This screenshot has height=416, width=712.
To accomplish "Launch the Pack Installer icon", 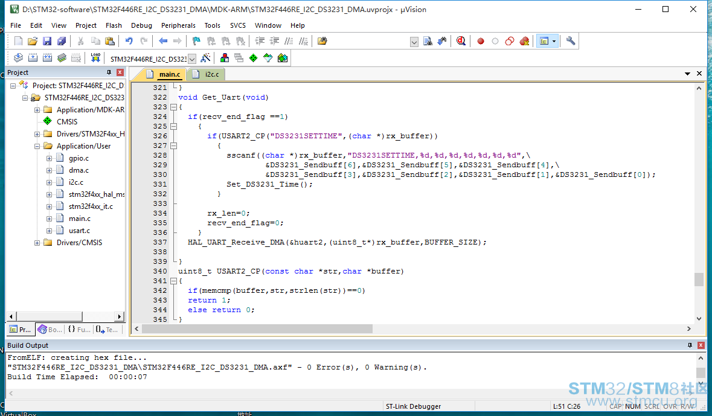I will pos(283,58).
